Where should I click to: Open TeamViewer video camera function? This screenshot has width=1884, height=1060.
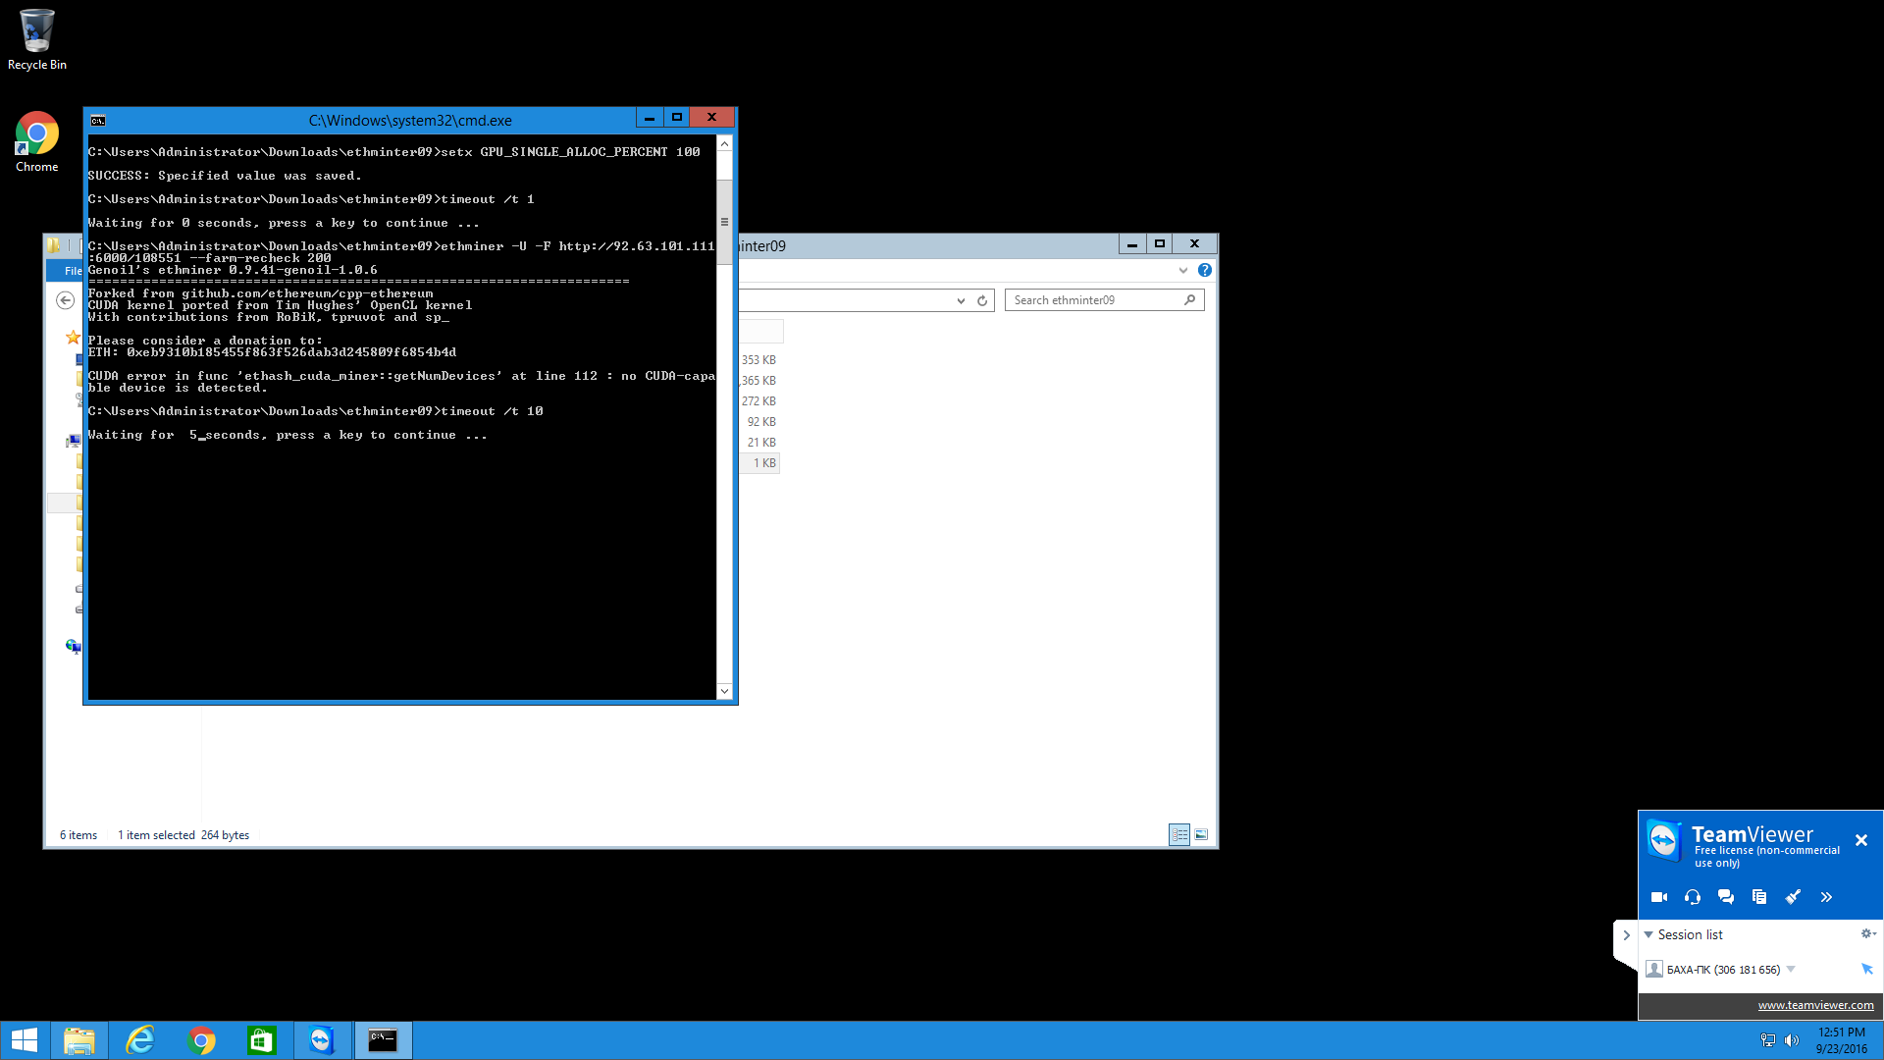[x=1659, y=897]
